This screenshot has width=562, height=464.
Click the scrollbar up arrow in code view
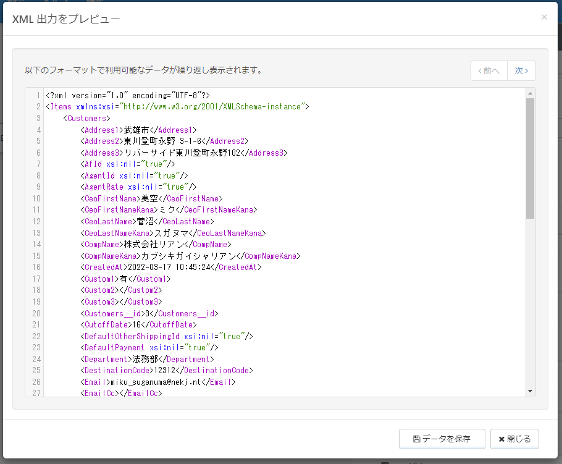coord(530,93)
